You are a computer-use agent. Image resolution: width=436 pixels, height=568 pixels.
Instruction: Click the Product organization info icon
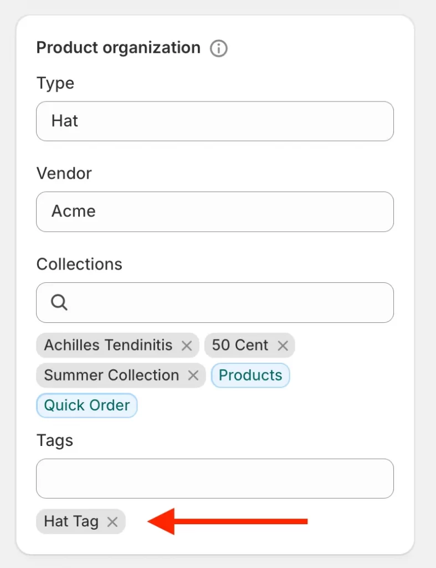click(219, 49)
